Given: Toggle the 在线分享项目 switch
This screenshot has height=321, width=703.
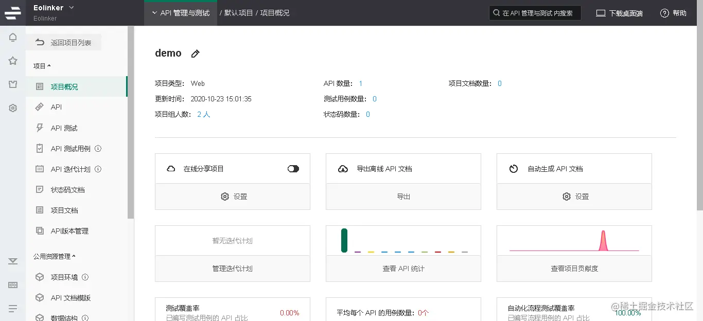Looking at the screenshot, I should [x=293, y=169].
